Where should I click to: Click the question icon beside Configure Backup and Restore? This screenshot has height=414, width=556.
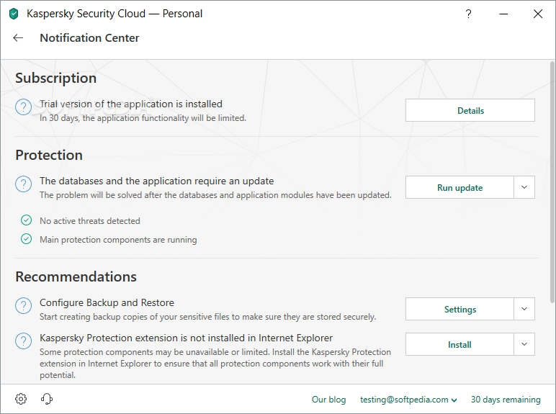[x=23, y=305]
